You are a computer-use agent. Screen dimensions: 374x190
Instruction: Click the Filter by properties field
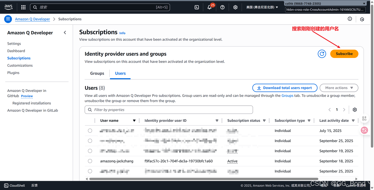[x=169, y=110]
